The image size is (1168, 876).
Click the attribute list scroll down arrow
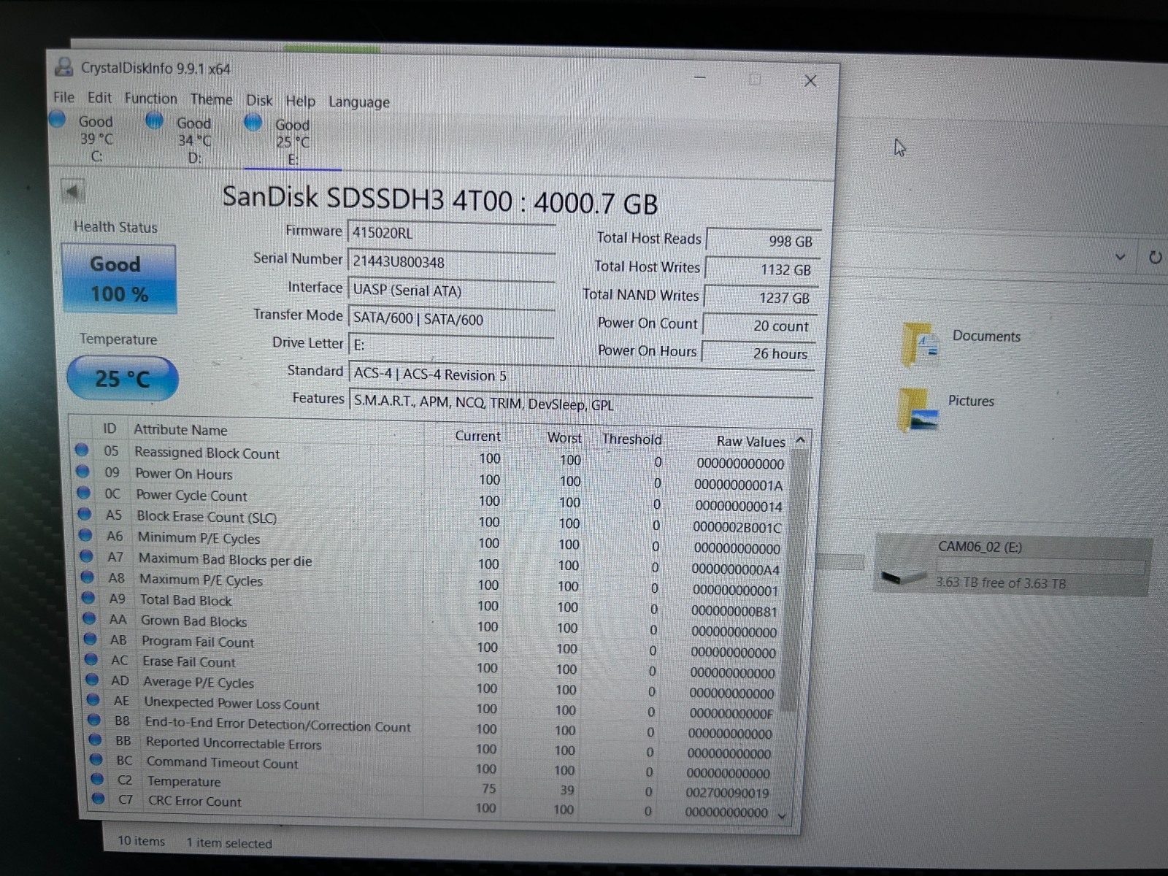click(x=783, y=815)
